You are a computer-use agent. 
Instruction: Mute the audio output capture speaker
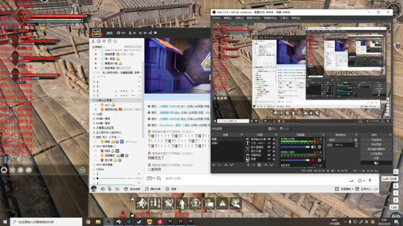[313, 147]
